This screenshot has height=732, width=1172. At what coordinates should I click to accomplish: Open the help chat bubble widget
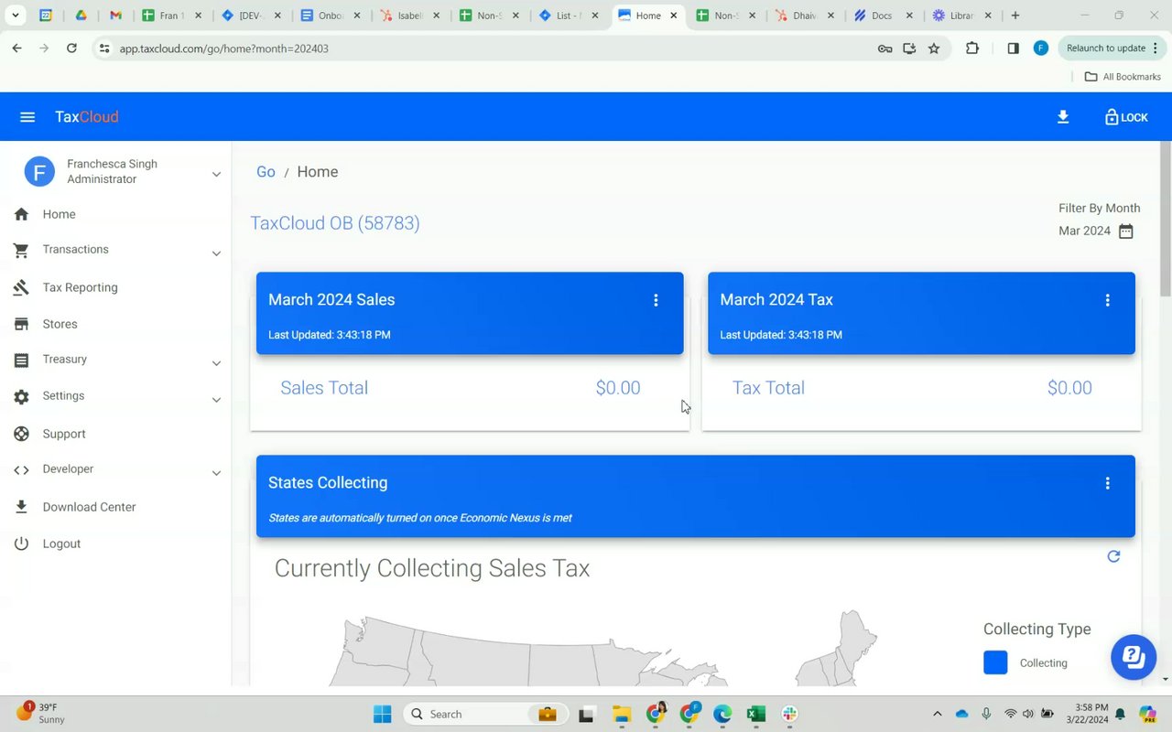[1134, 656]
